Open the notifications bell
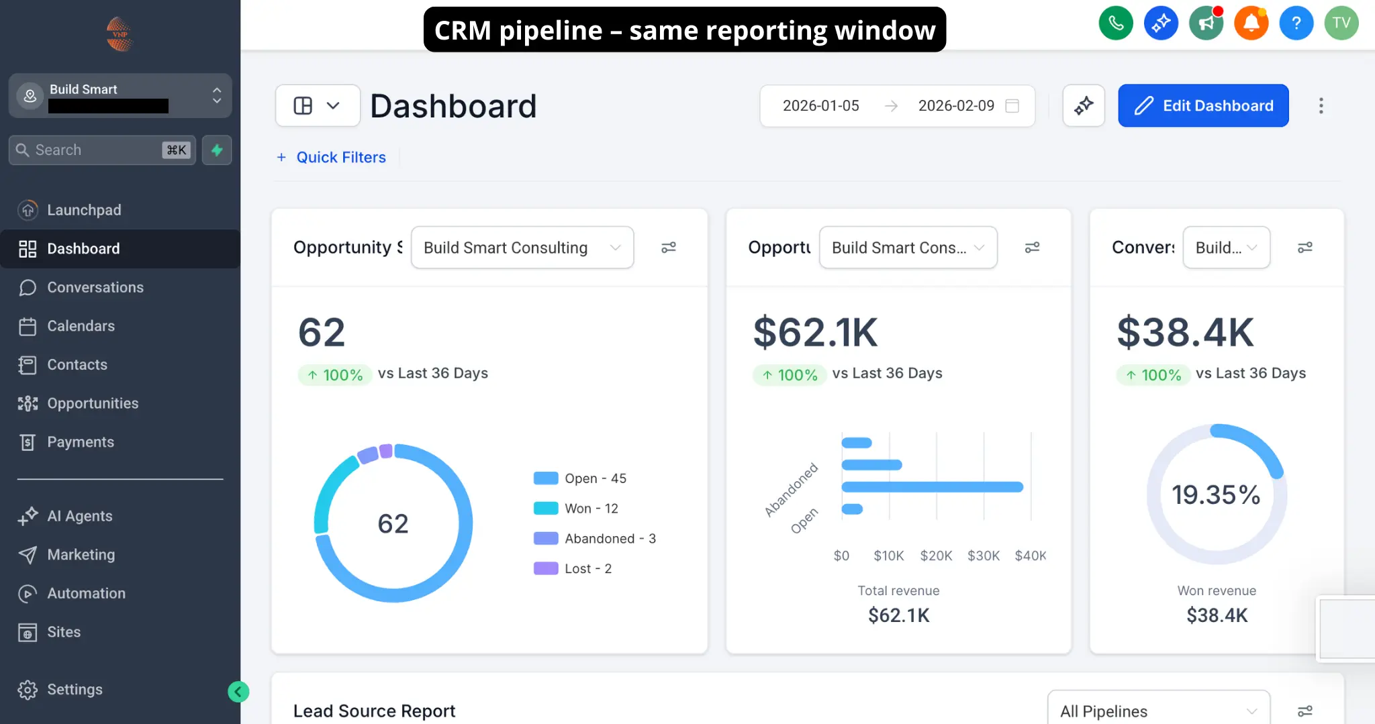 coord(1251,23)
